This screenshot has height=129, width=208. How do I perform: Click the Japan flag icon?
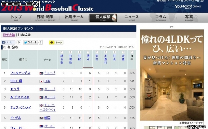41,81
